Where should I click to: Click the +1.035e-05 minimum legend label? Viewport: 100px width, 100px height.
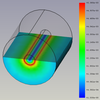92,98
